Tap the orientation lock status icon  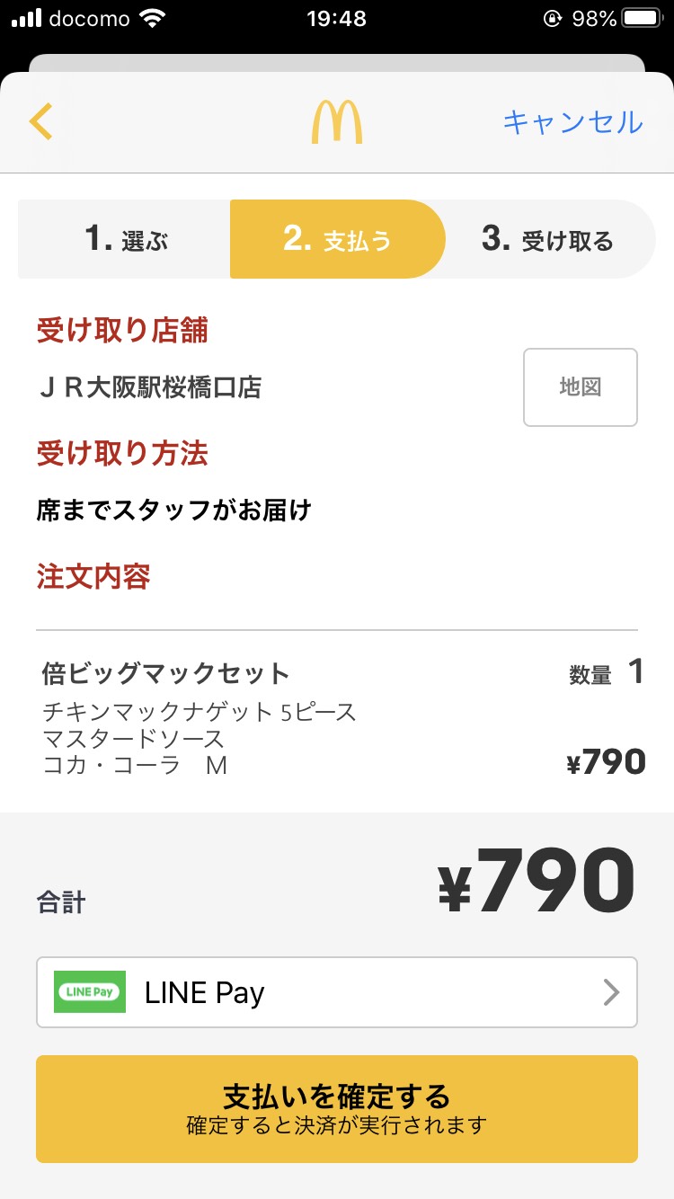coord(553,18)
